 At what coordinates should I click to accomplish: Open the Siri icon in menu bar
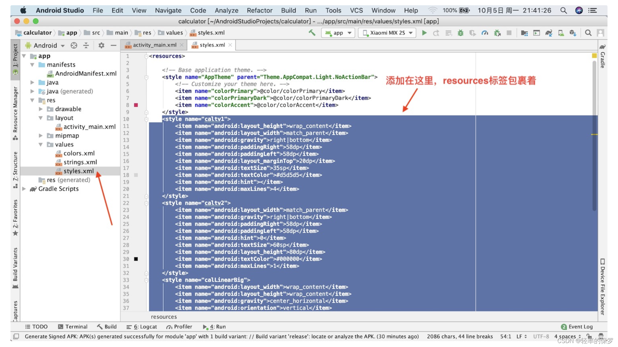click(x=579, y=10)
